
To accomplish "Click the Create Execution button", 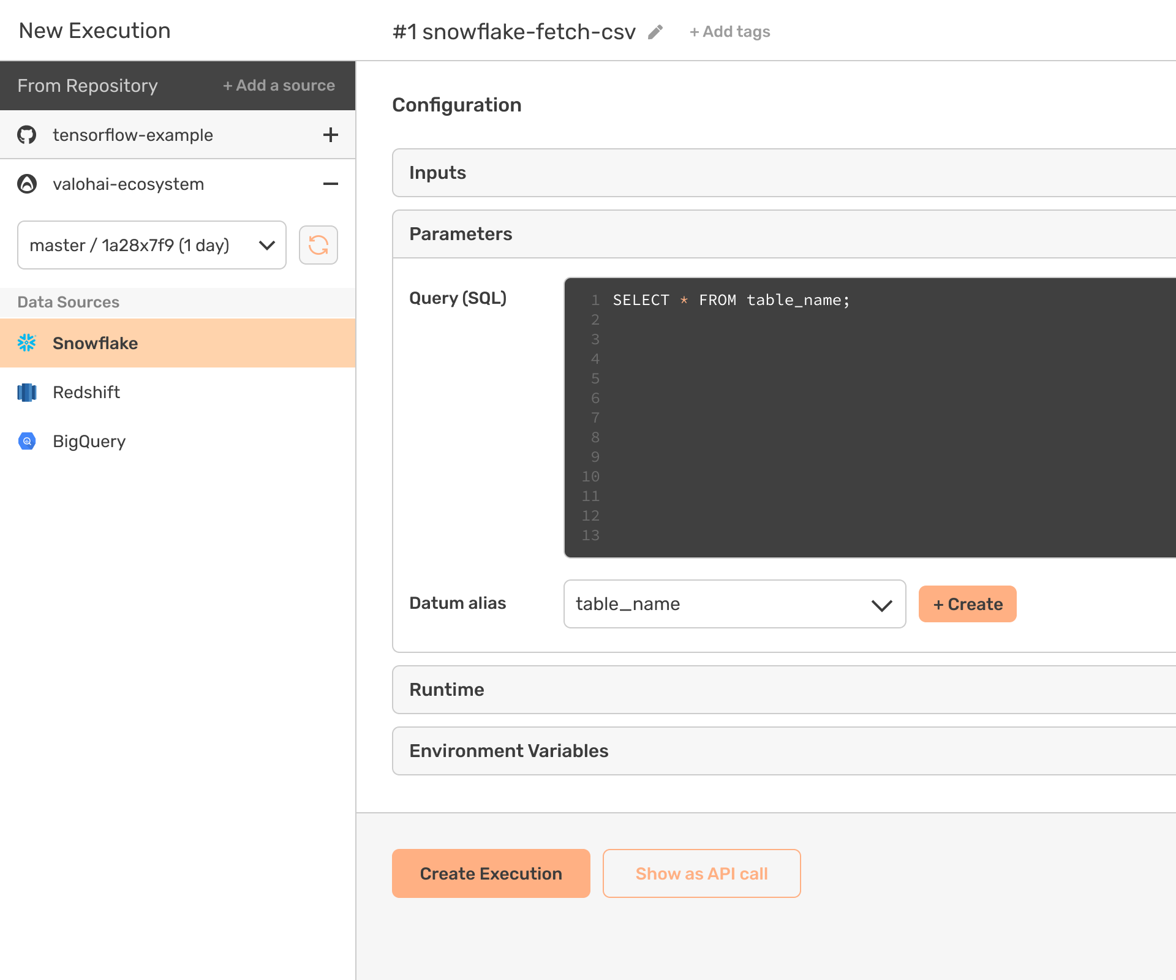I will coord(491,873).
